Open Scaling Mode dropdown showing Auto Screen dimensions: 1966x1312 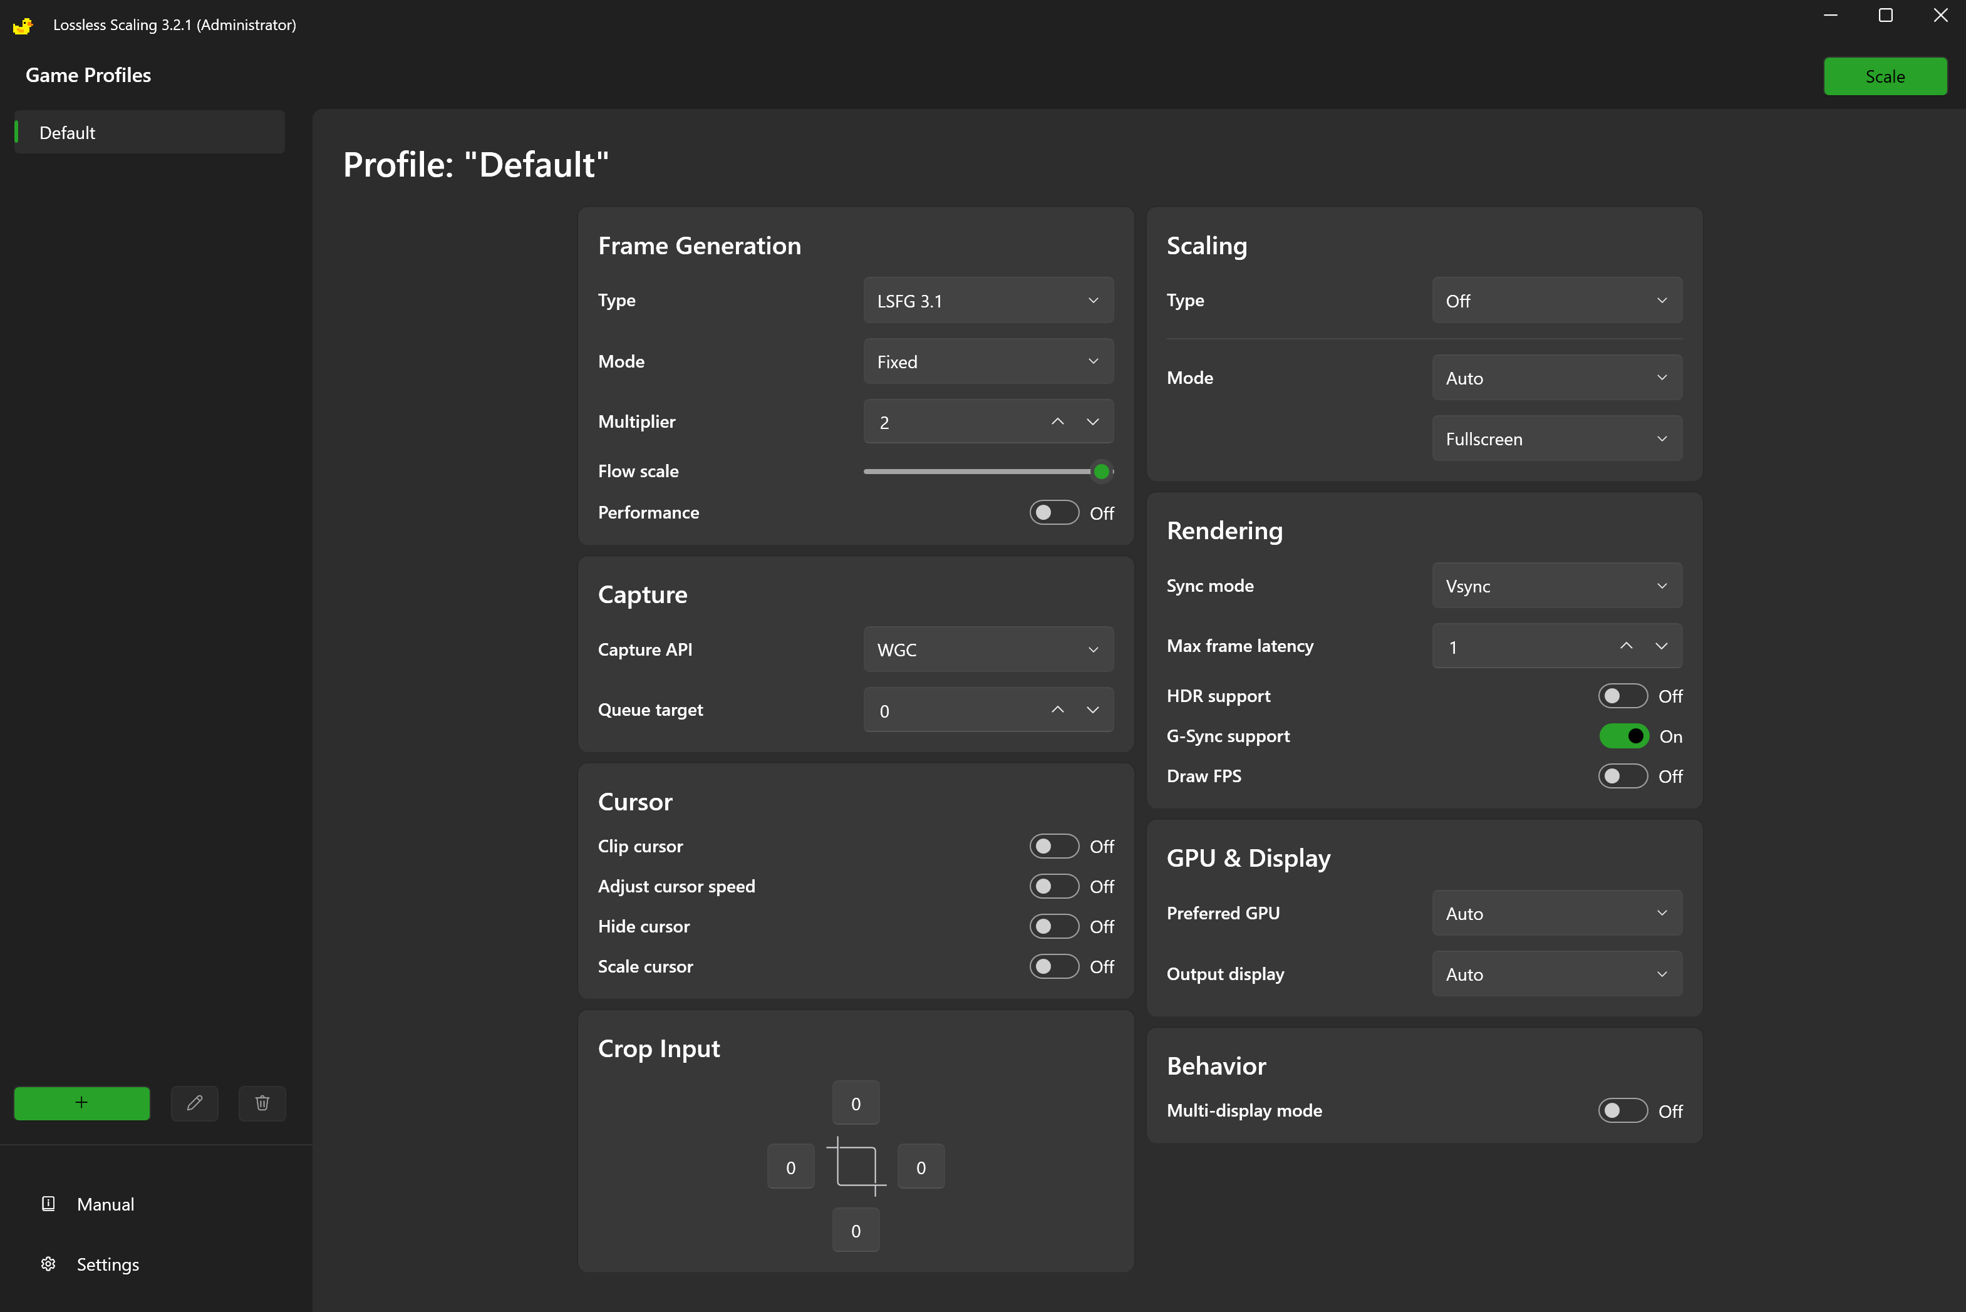click(1557, 378)
